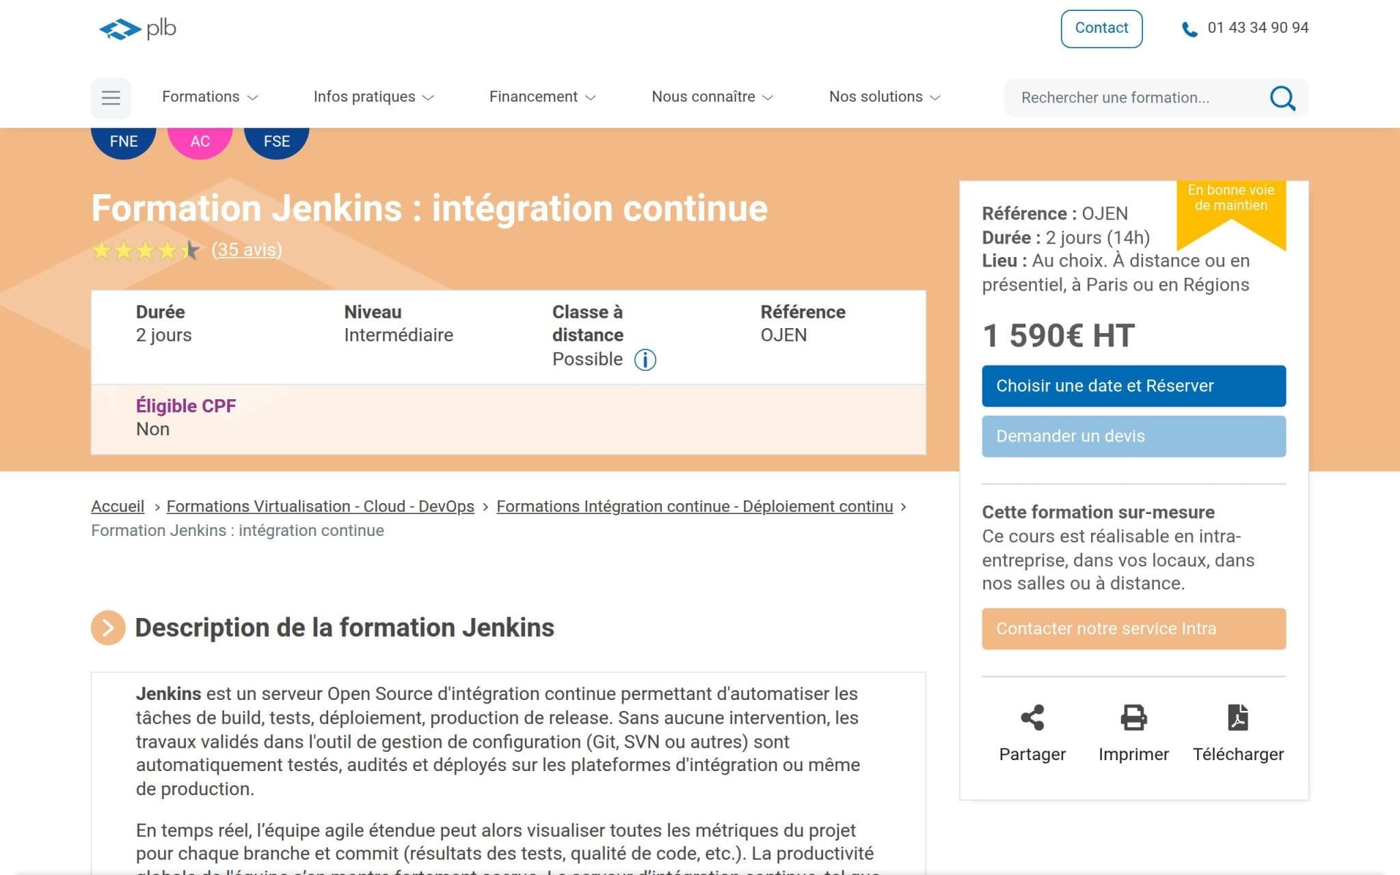Click the phone icon
This screenshot has height=875, width=1400.
1189,29
